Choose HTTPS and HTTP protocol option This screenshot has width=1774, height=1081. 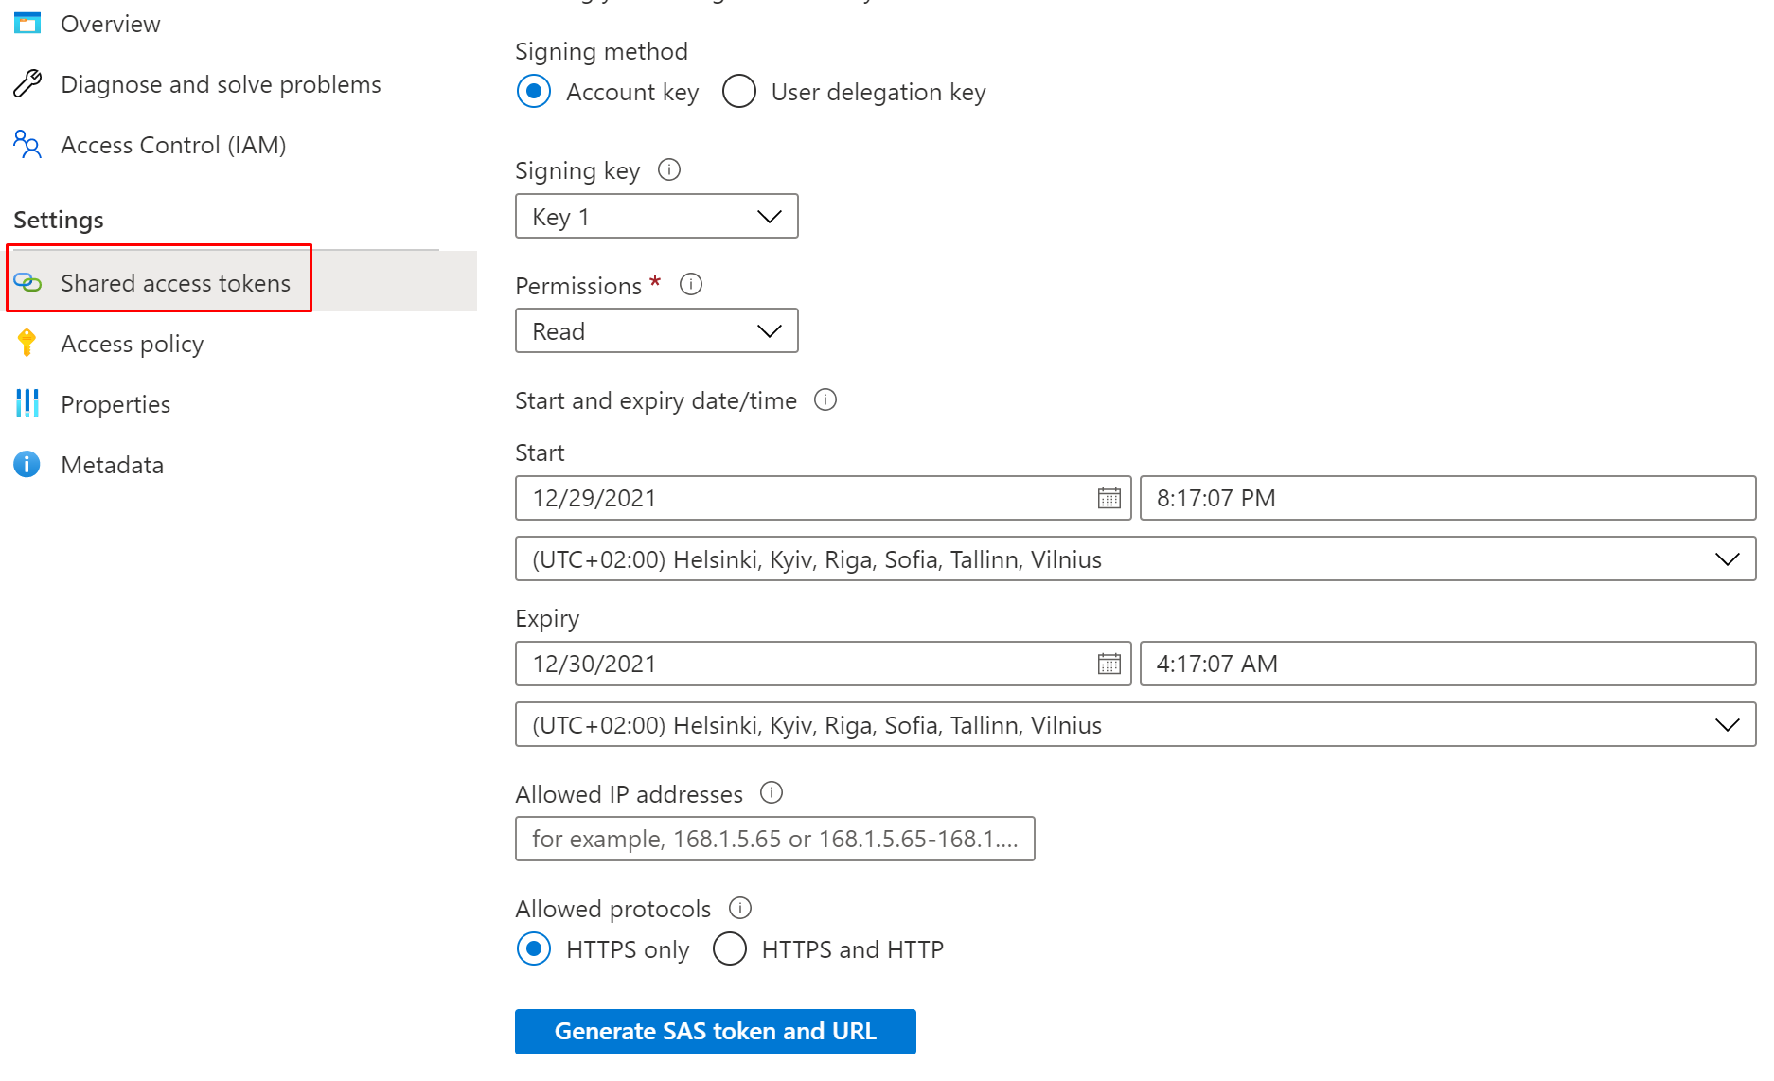click(x=730, y=948)
